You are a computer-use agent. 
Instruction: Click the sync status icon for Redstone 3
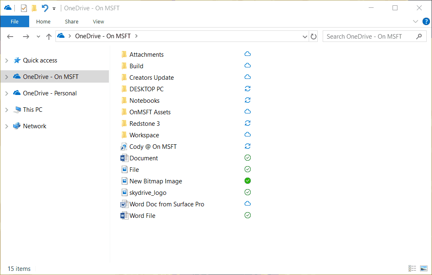click(248, 123)
